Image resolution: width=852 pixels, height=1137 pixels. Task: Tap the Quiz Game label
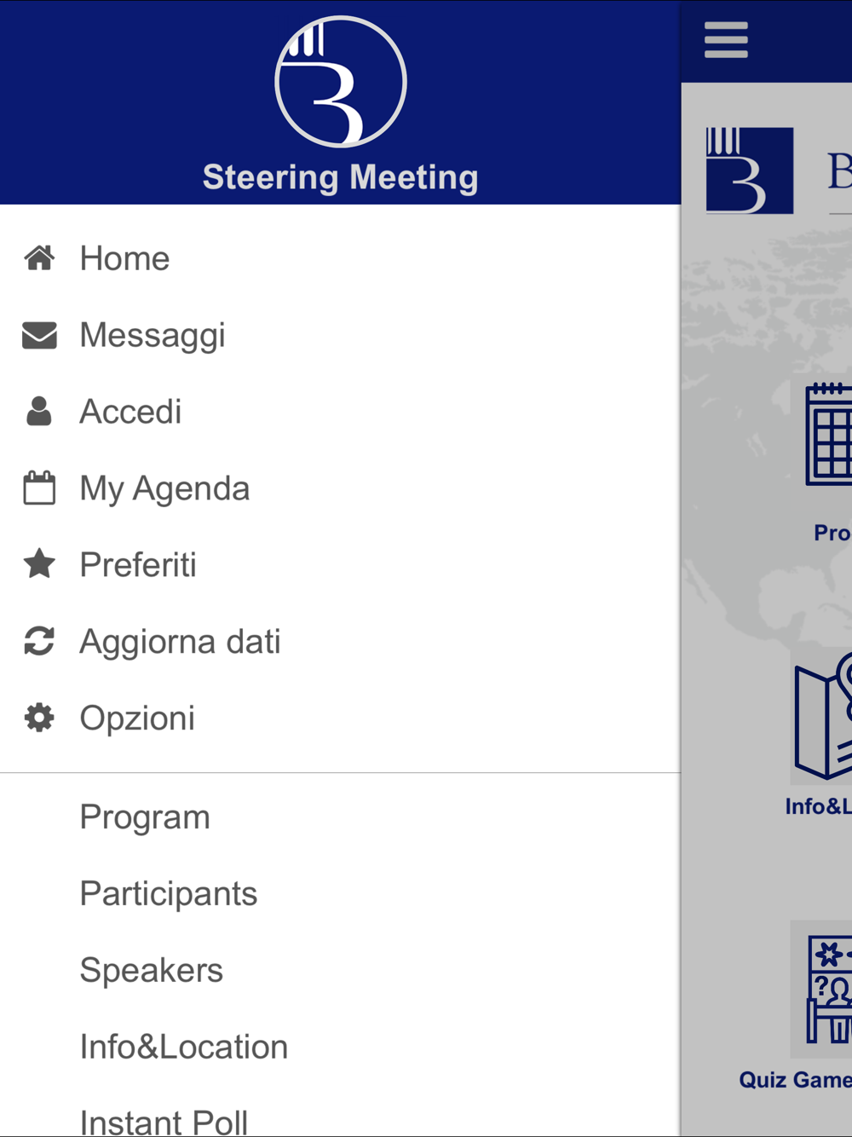coord(795,1080)
